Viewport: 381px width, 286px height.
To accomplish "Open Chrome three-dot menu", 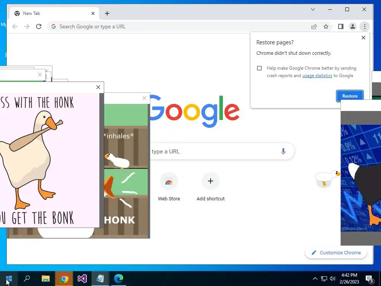I will click(365, 26).
